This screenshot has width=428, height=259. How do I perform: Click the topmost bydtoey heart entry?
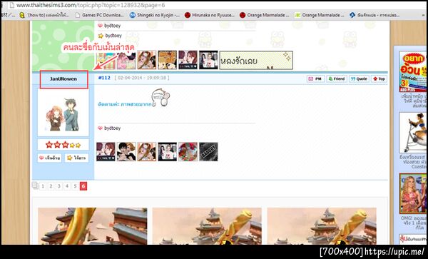point(109,26)
